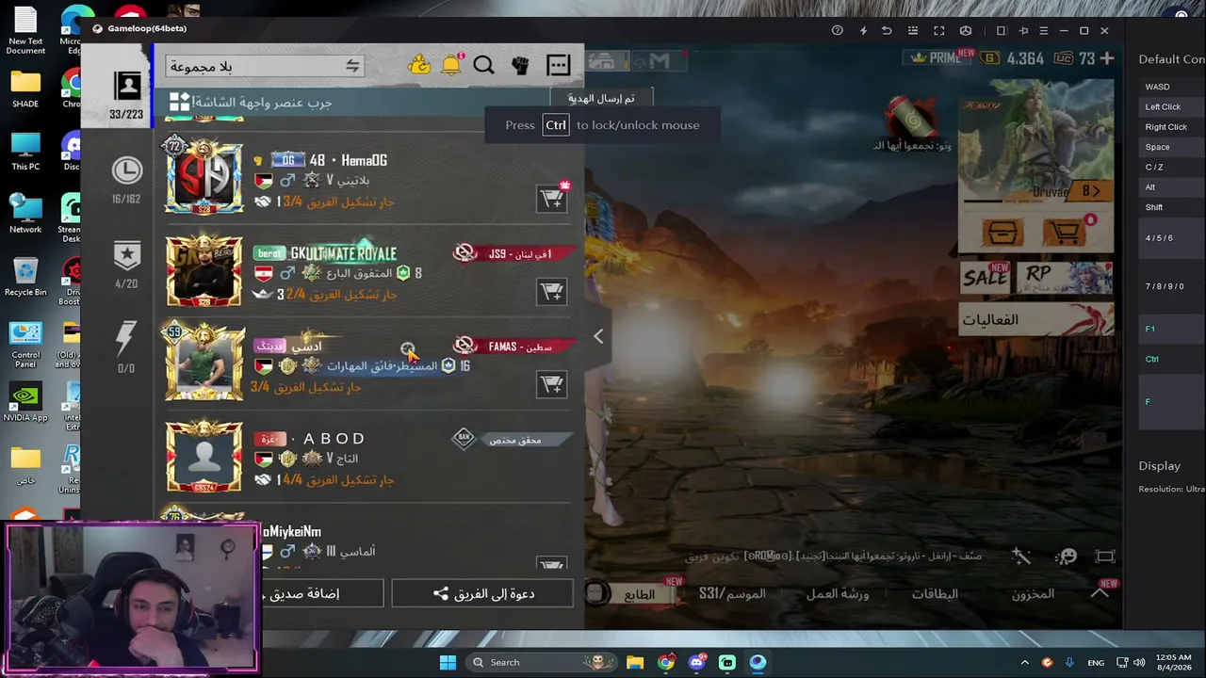
Task: Click the Gameloop rotate back arrow icon
Action: 887,30
